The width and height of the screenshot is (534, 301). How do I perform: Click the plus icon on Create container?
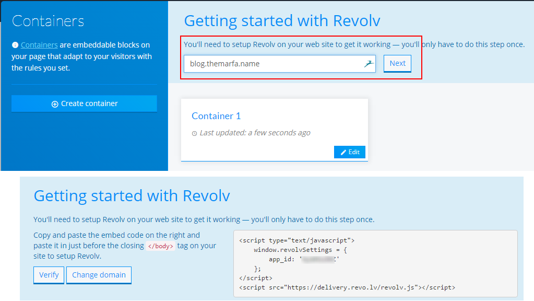54,103
